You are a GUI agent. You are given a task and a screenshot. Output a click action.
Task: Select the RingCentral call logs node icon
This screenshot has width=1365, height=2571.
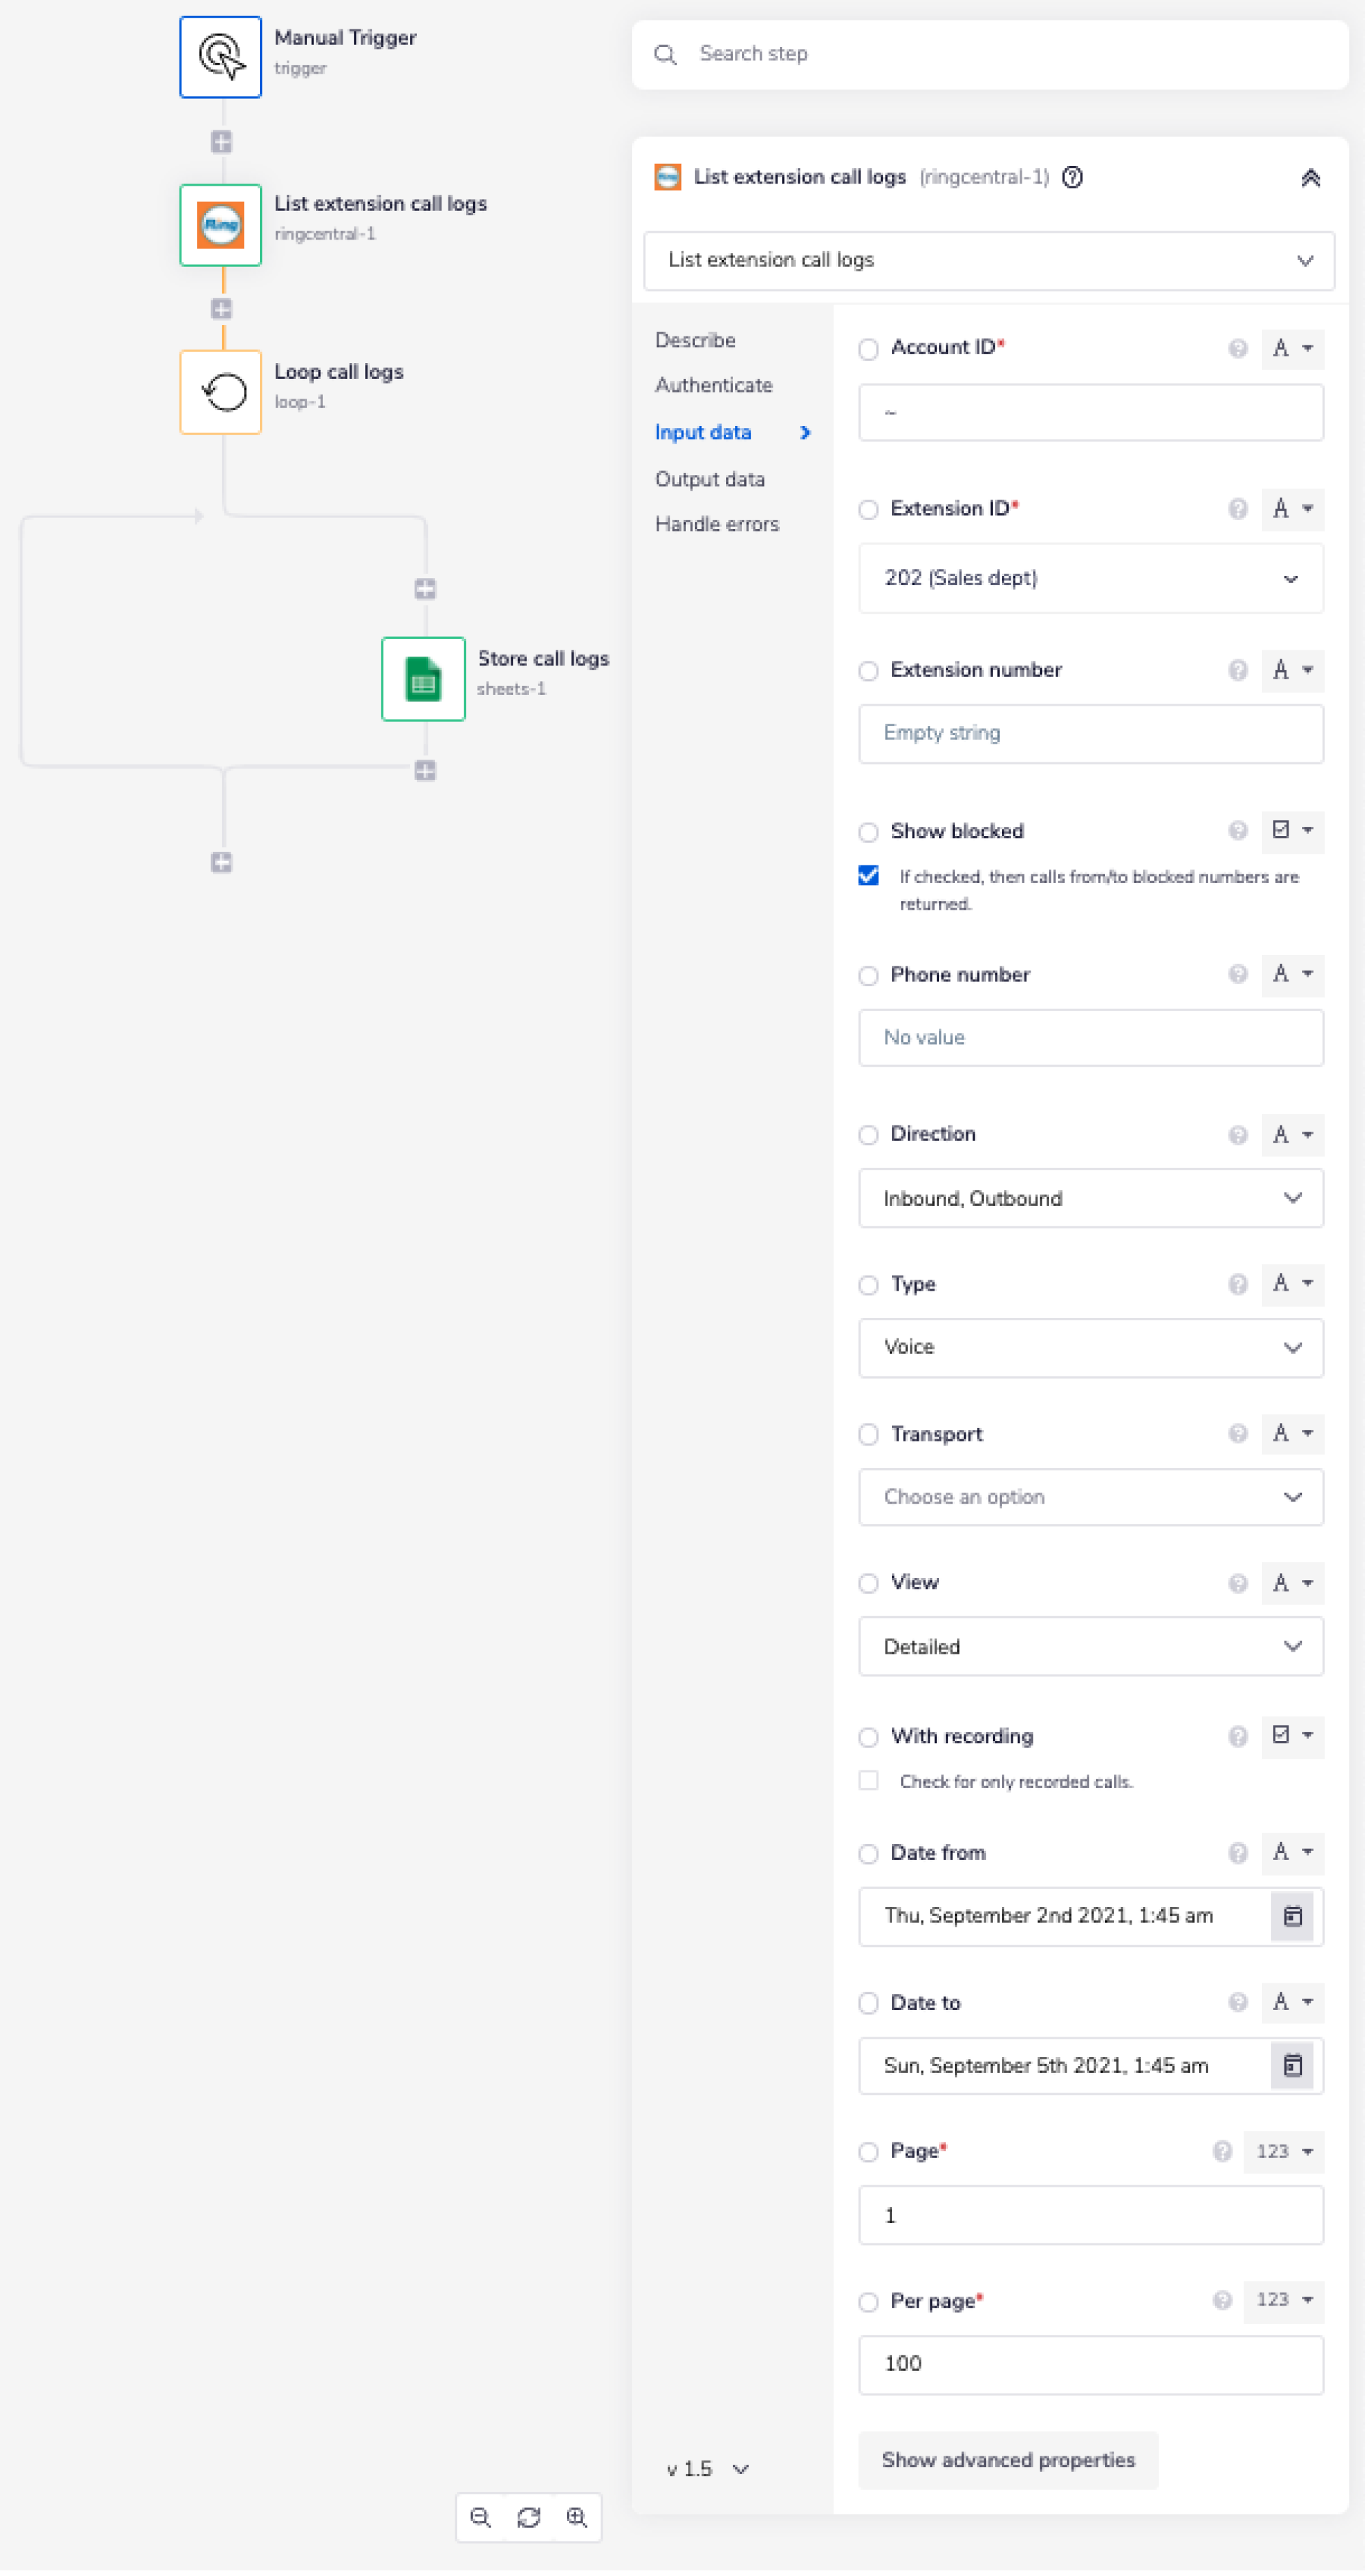pos(220,225)
